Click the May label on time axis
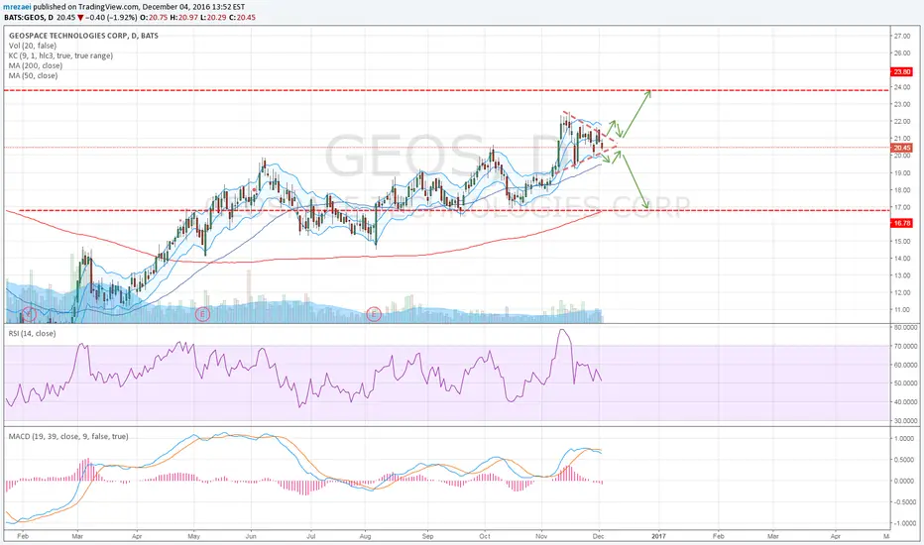Image resolution: width=924 pixels, height=545 pixels. coord(194,537)
